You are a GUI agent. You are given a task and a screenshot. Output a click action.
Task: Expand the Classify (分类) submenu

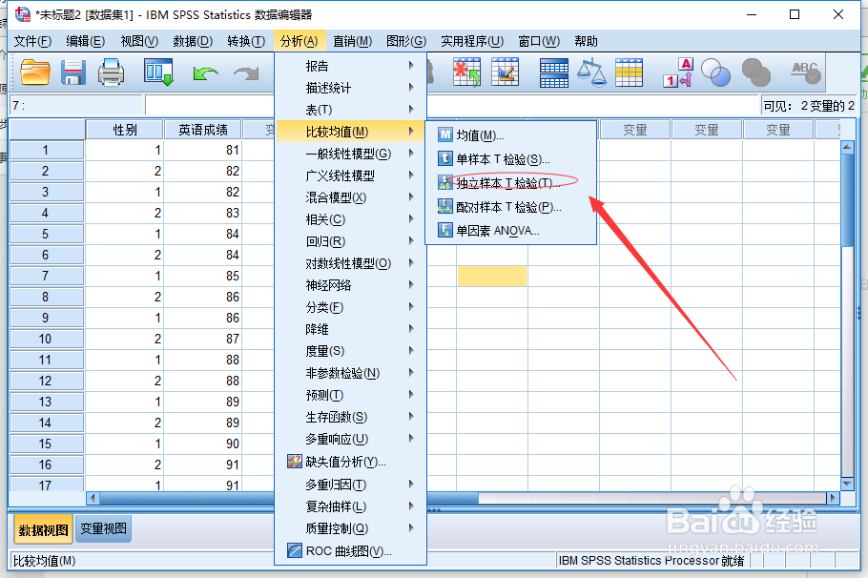(350, 307)
